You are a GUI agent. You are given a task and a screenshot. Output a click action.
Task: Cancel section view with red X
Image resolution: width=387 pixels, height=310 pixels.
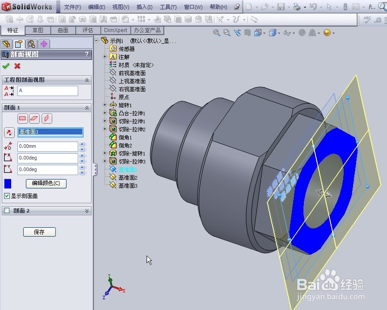17,66
